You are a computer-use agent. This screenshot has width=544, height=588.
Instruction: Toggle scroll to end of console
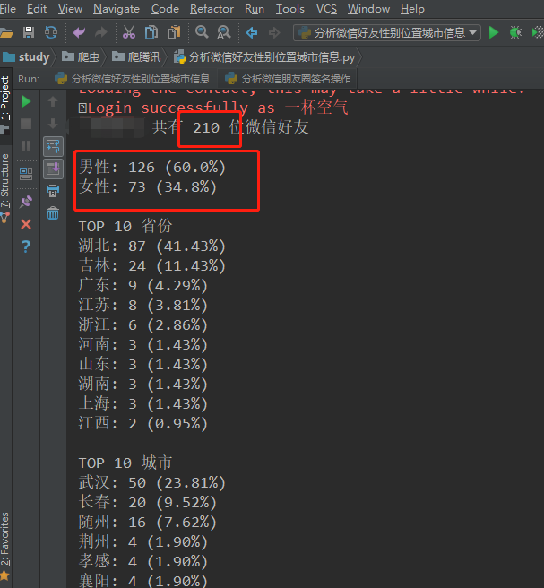(x=53, y=169)
